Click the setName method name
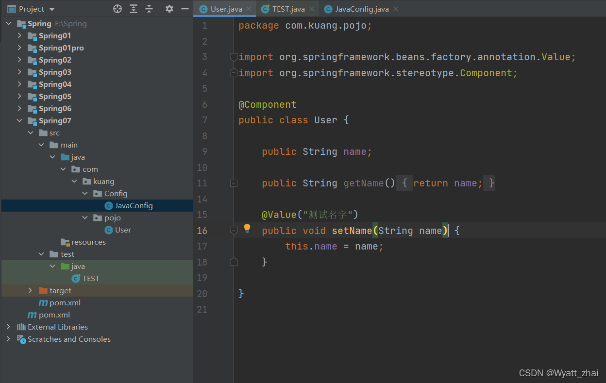The image size is (606, 383). point(352,231)
